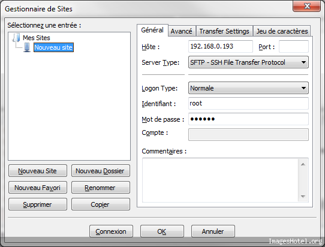Click the Hôte address field
325x247 pixels.
pyautogui.click(x=221, y=46)
